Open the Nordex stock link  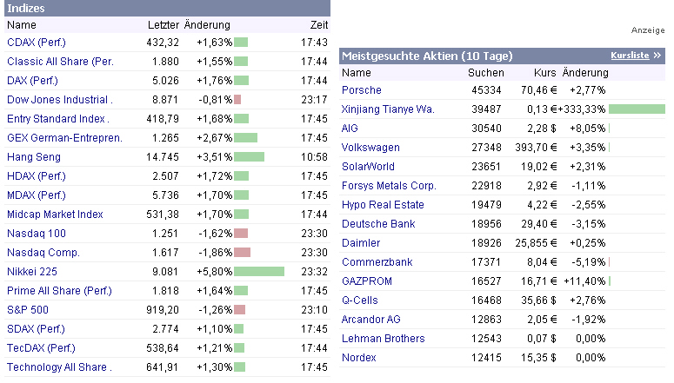(x=359, y=358)
